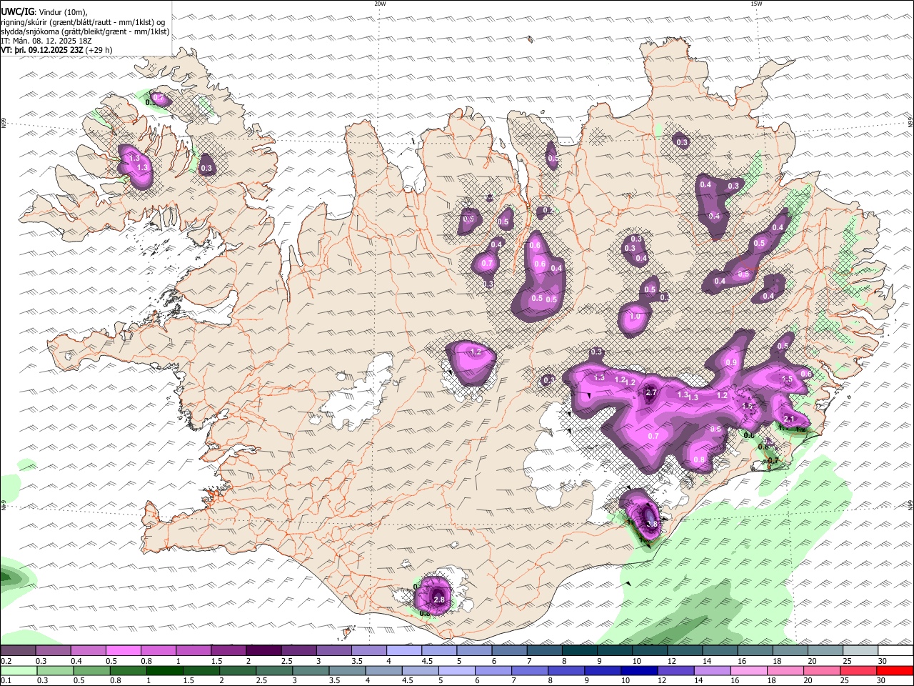Pick the 25 swatch in lower legend row
This screenshot has width=914, height=686.
tap(859, 670)
